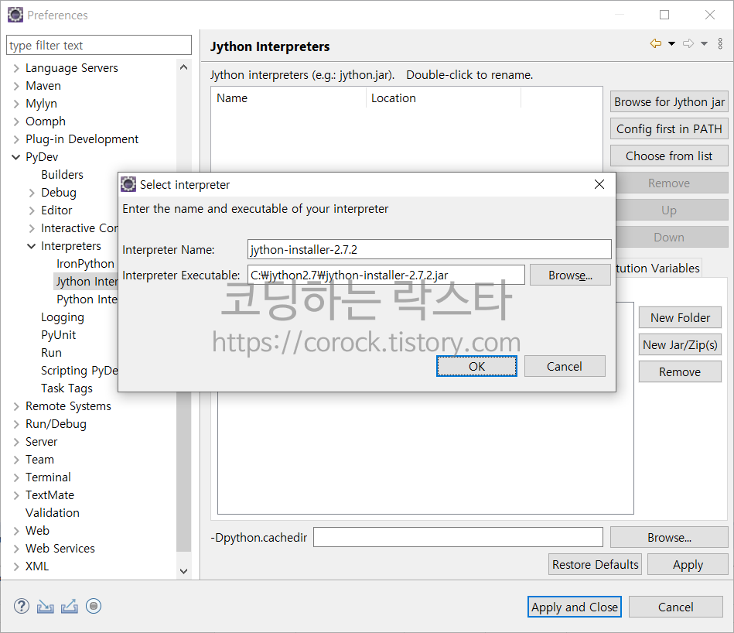Click the -Dpython.cachedir input field

(x=459, y=537)
